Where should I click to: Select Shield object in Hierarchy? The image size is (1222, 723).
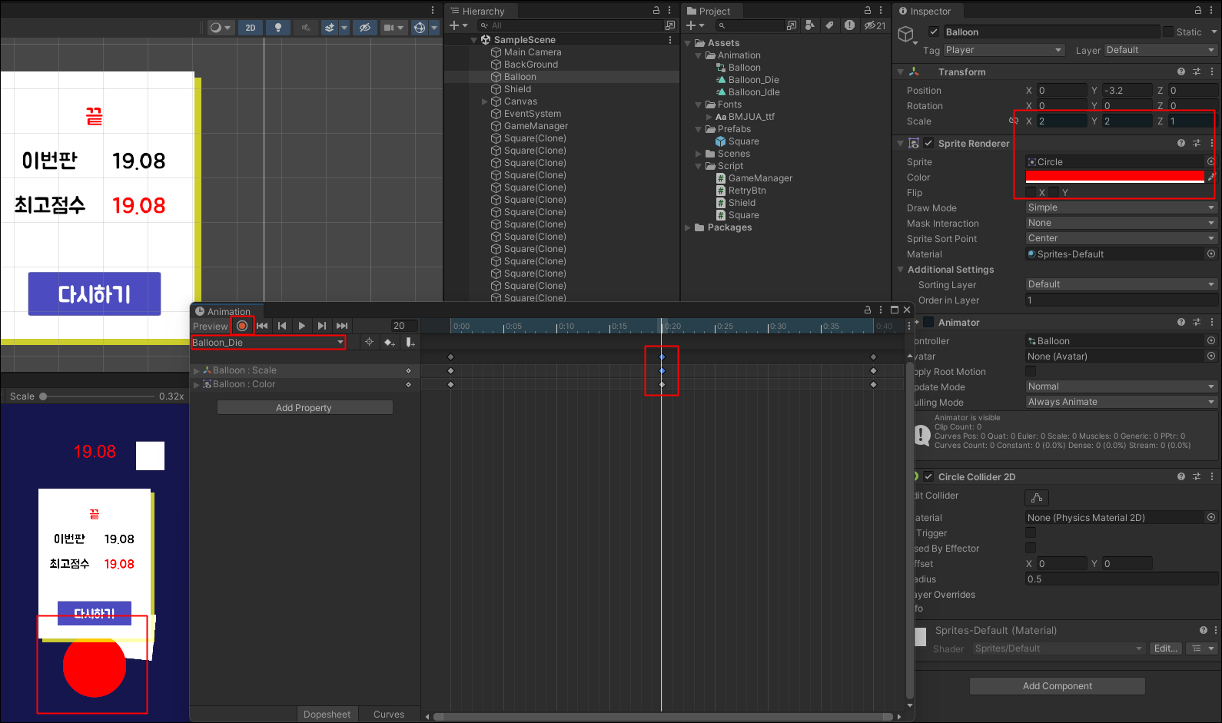click(517, 89)
